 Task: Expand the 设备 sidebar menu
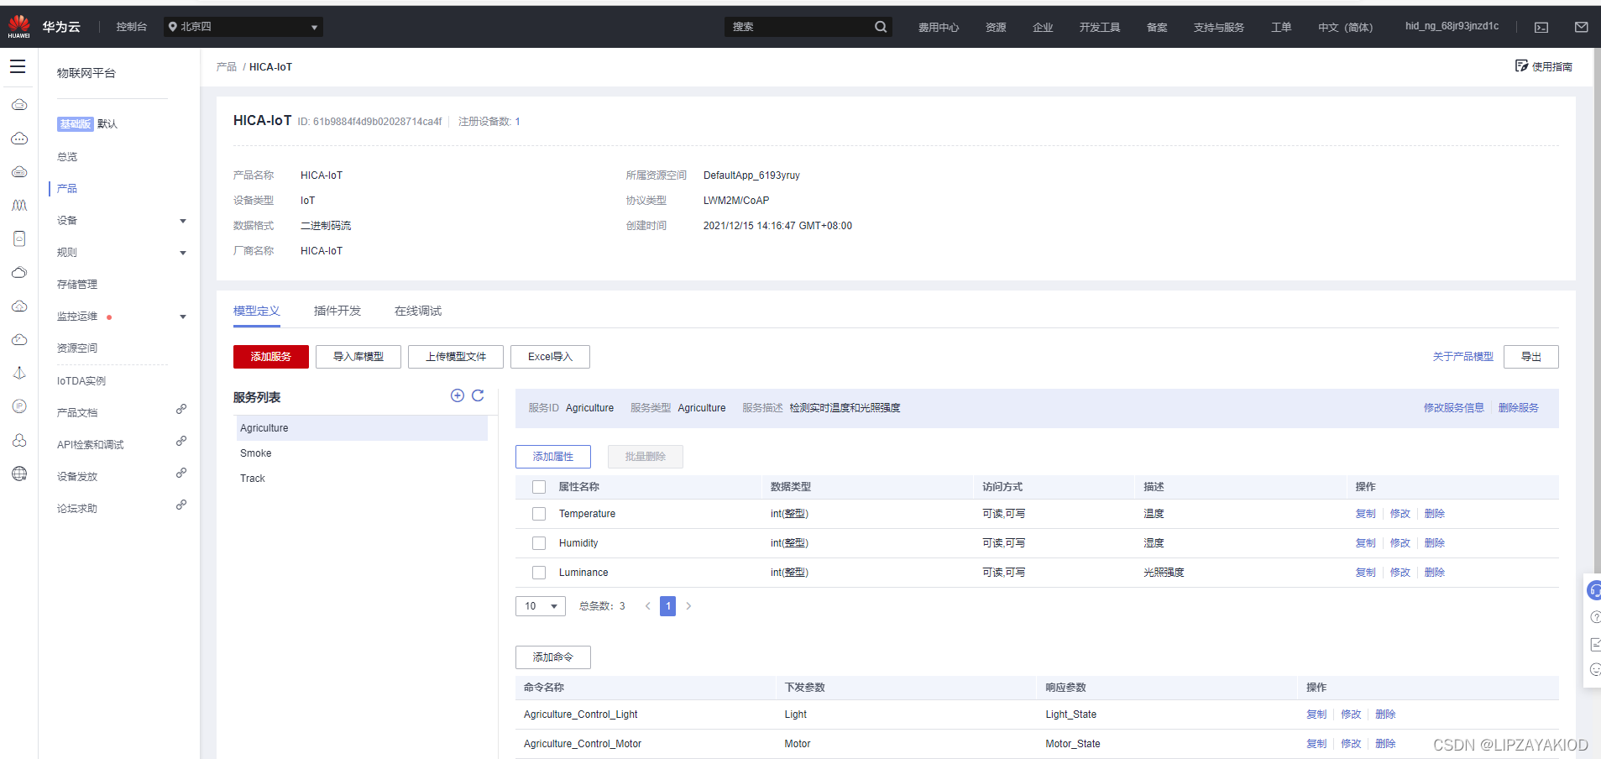(183, 221)
